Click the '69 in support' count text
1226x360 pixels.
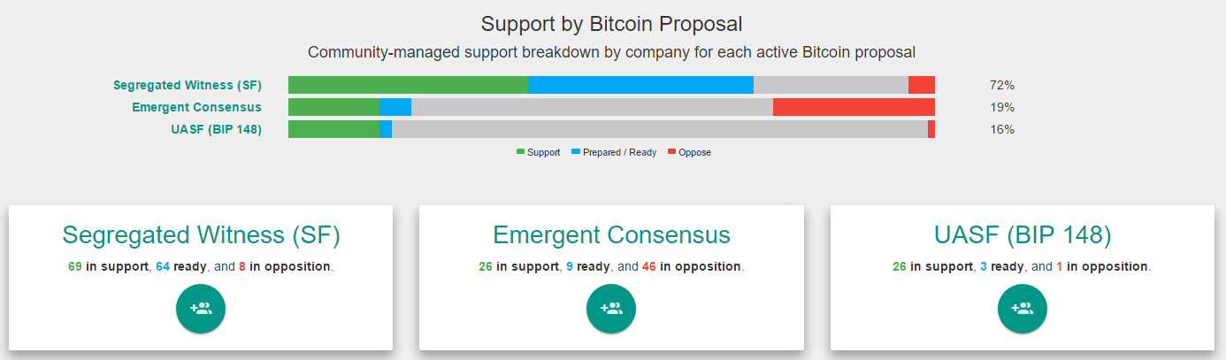coord(108,266)
